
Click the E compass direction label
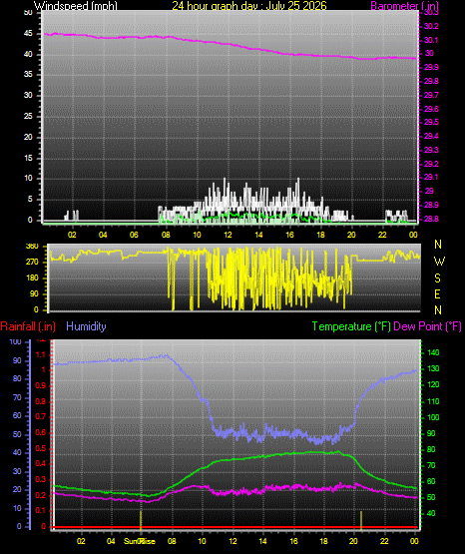click(x=437, y=293)
